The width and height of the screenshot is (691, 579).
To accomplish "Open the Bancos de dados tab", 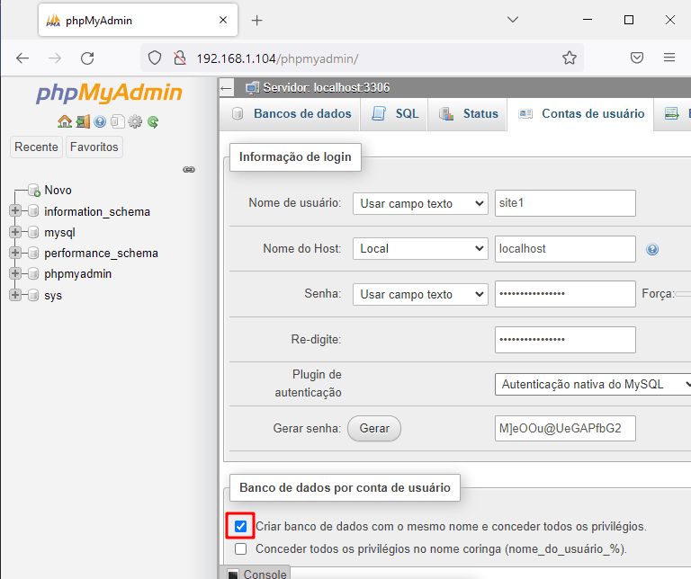I will click(x=292, y=113).
